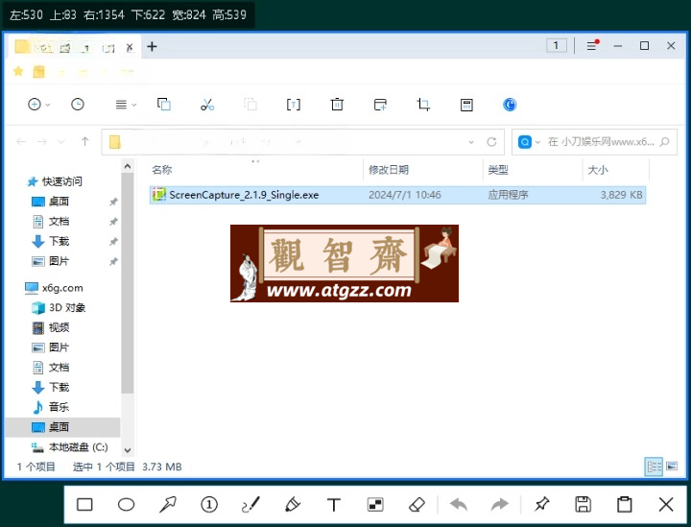691x527 pixels.
Task: Redo the annotation
Action: coord(500,505)
